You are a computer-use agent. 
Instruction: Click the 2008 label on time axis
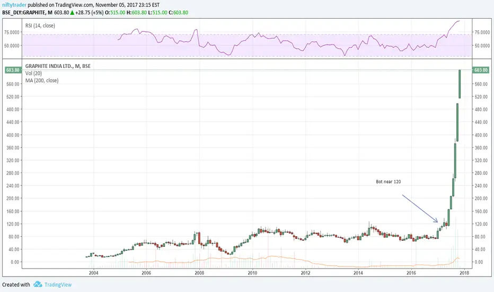tap(199, 273)
